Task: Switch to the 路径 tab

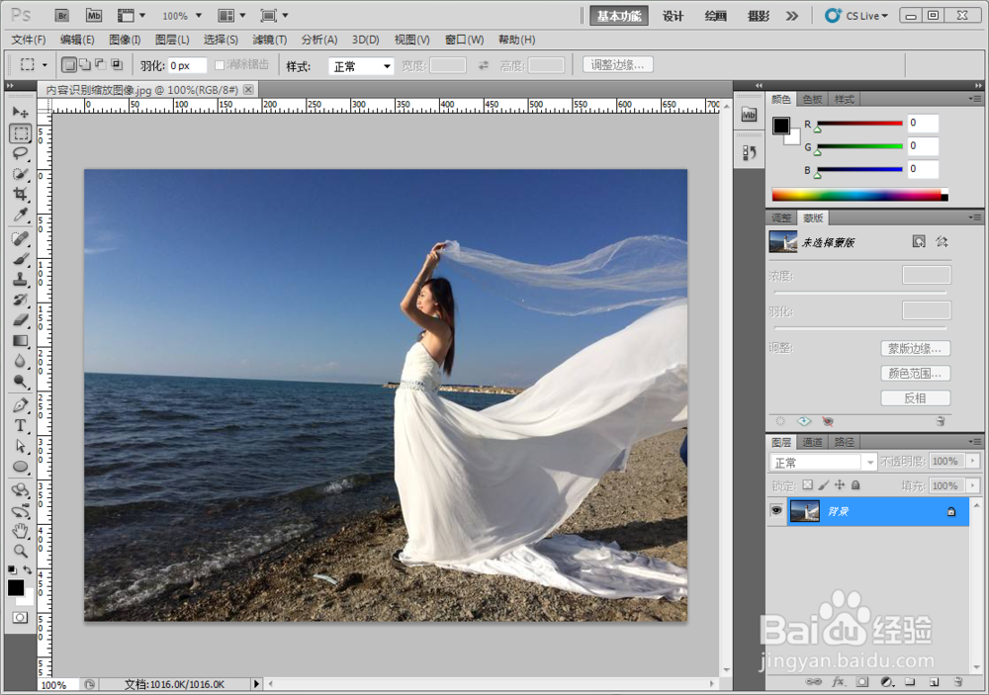Action: click(x=845, y=442)
